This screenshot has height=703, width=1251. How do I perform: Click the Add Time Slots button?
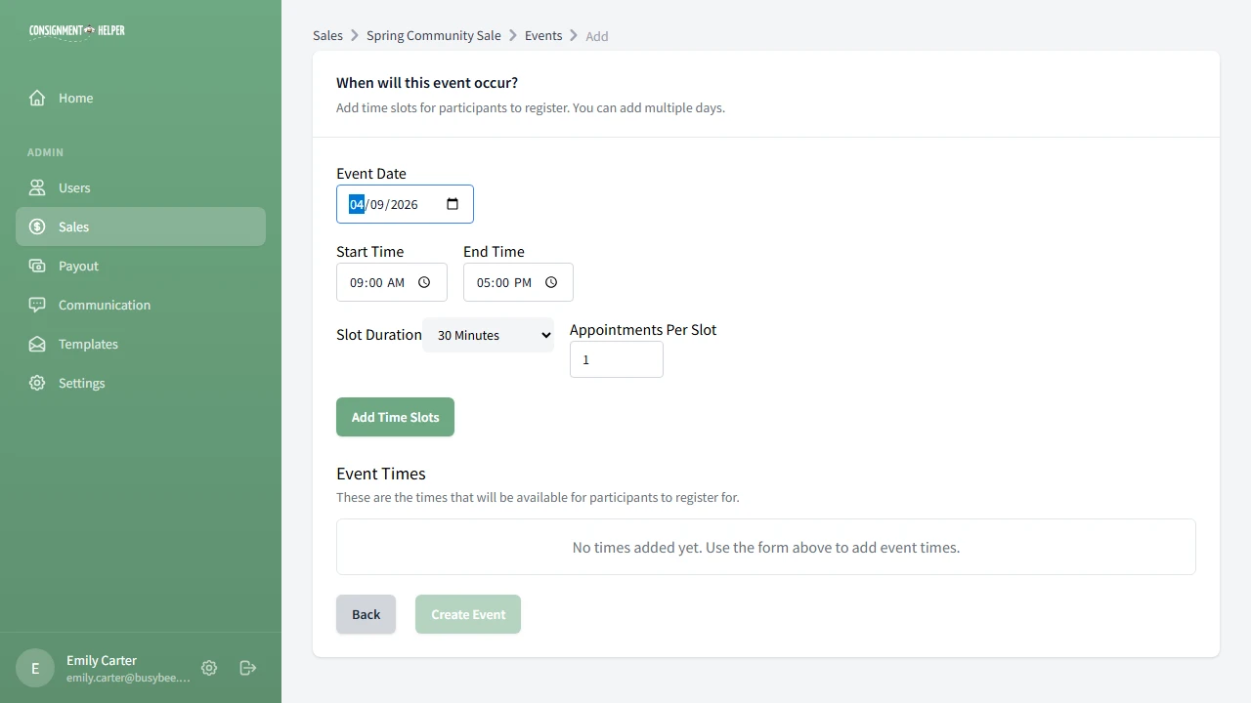[x=395, y=417]
